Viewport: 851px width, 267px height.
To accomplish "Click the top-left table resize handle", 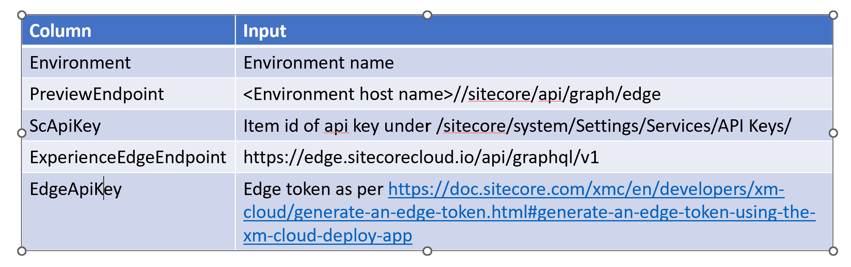I will point(22,15).
